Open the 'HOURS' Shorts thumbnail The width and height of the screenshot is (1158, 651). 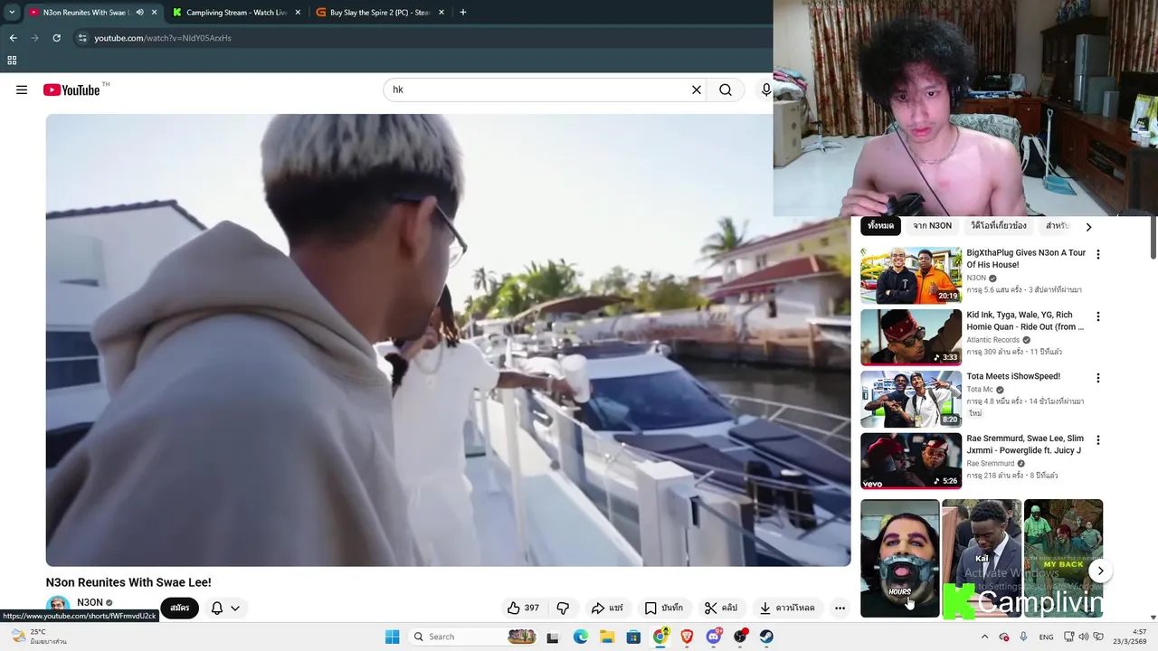[899, 558]
